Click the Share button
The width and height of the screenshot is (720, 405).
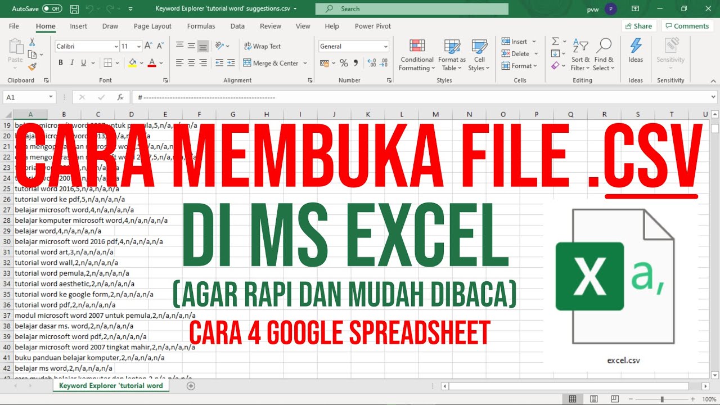638,26
